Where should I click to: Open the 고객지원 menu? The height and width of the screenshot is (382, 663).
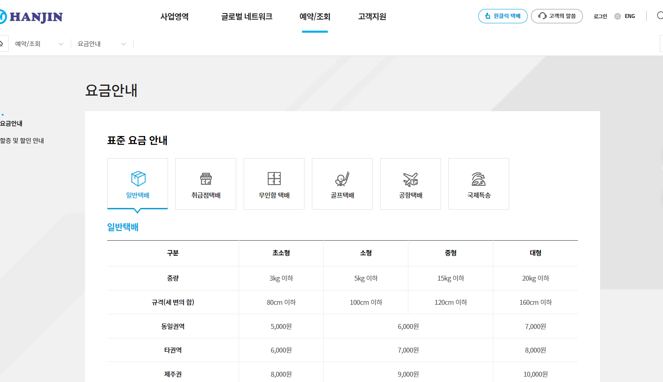coord(372,17)
